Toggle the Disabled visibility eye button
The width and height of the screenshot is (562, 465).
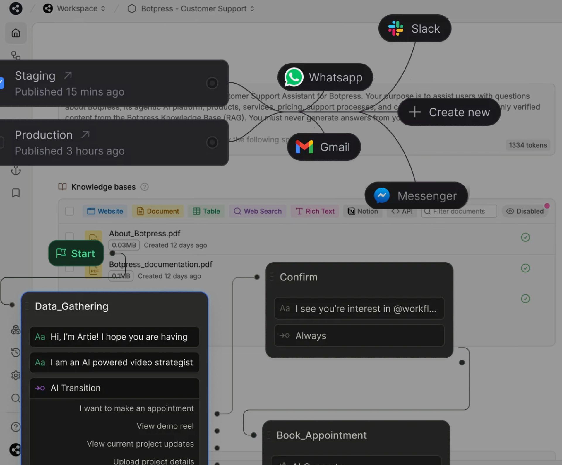[x=525, y=211]
